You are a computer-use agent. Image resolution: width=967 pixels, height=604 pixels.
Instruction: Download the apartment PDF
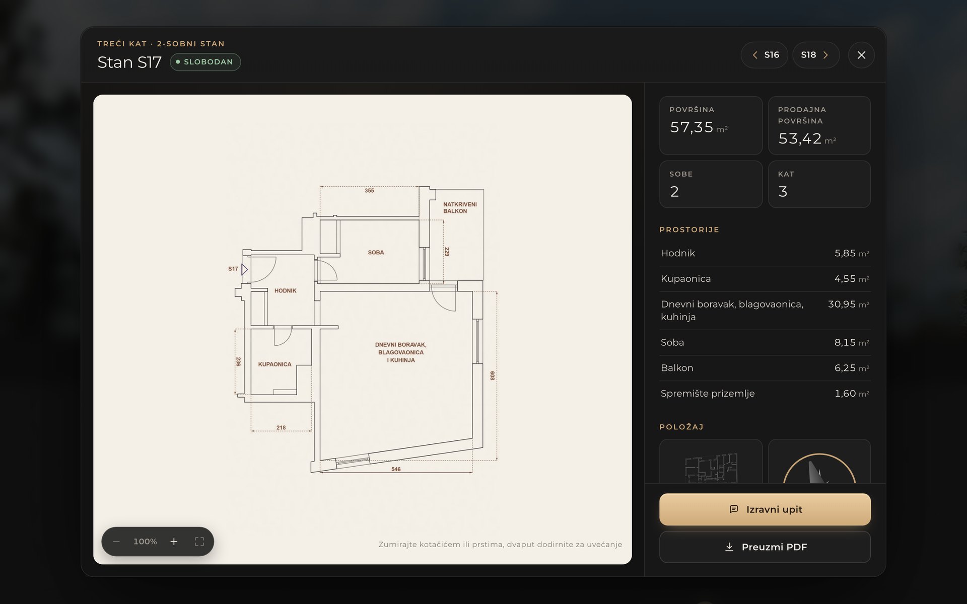765,547
